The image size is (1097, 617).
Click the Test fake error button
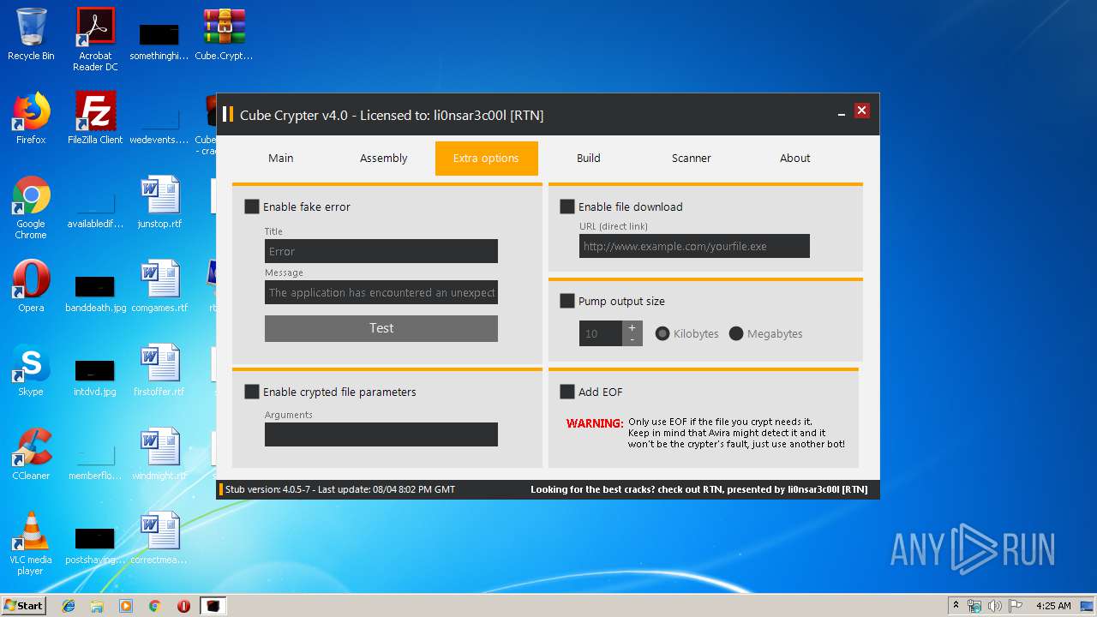tap(381, 328)
